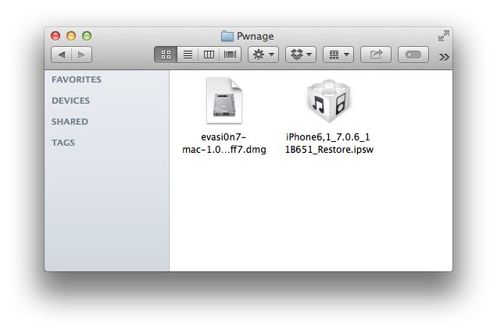
Task: Switch to icon view
Action: (x=166, y=55)
